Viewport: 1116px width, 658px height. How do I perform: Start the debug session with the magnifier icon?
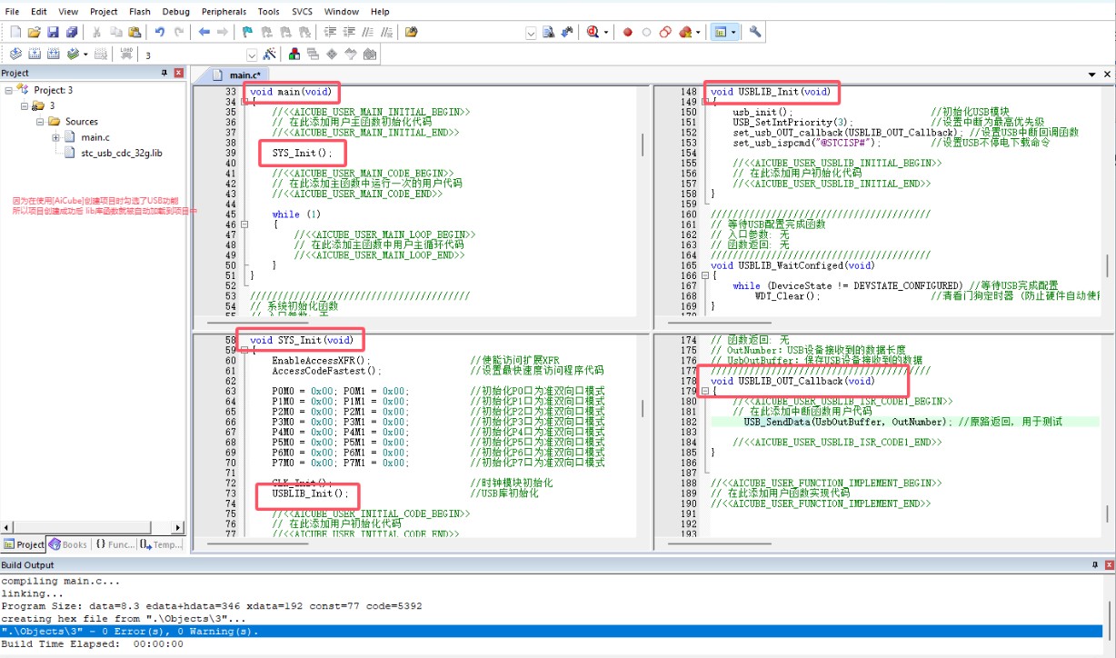click(x=593, y=32)
